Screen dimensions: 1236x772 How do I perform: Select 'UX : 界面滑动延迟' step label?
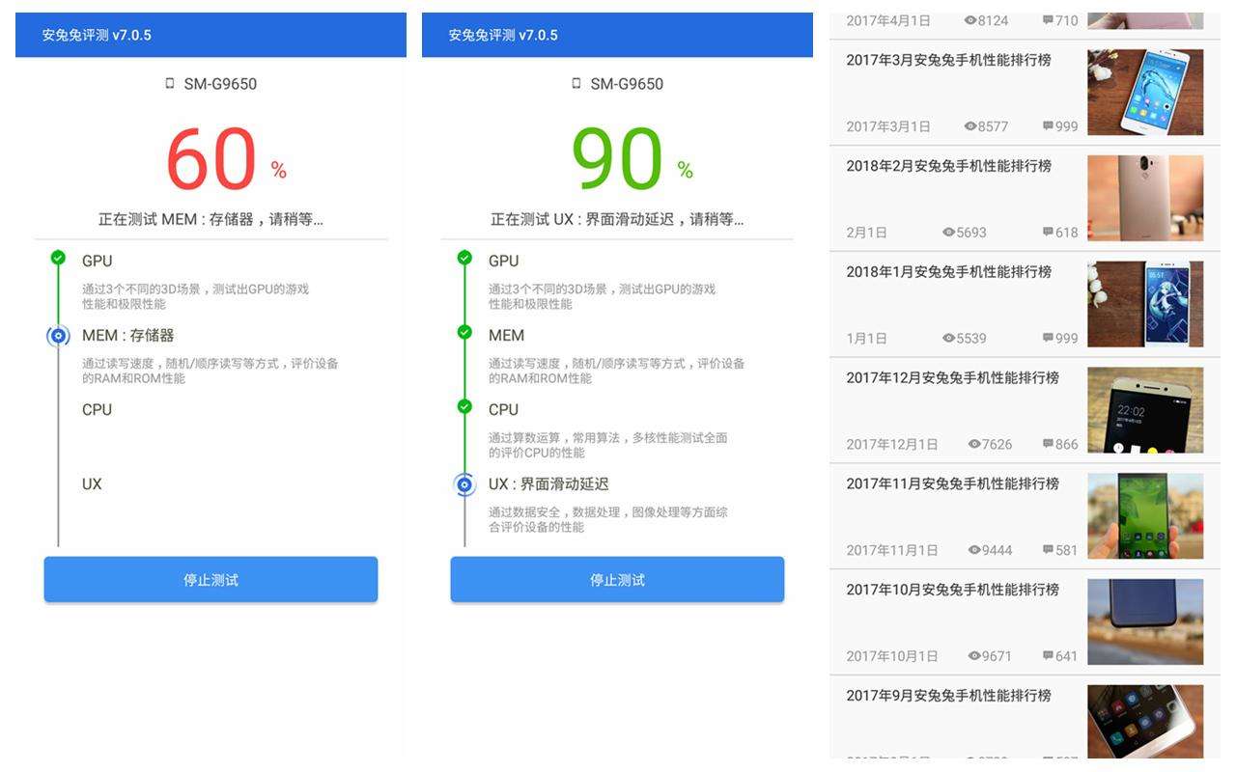click(548, 484)
